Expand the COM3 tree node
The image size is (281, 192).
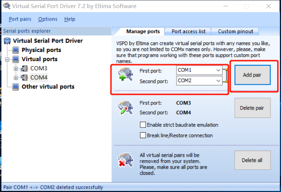pyautogui.click(x=16, y=69)
